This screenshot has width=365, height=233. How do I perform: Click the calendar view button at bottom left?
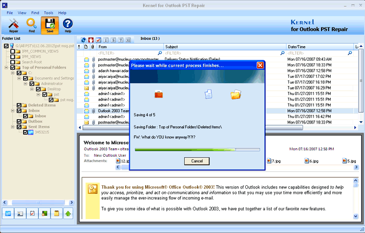8,213
